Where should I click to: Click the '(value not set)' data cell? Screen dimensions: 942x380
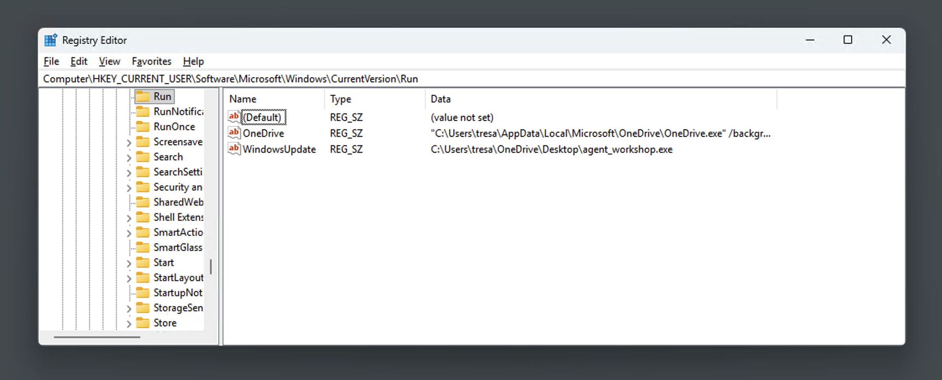[x=462, y=117]
